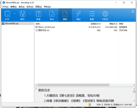The width and height of the screenshot is (137, 108).
Task: Open the 编辑(E) menu
Action: click(14, 7)
